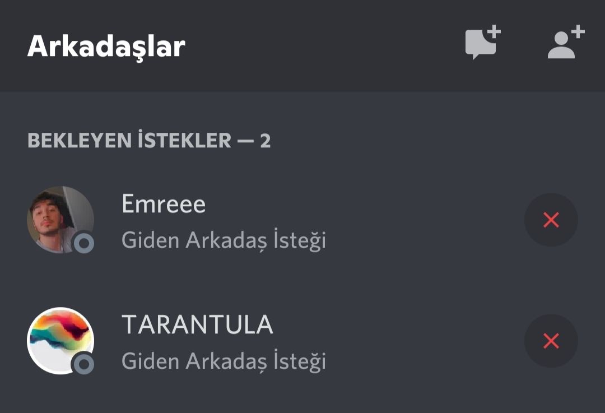Tap the Arkadaşlar page title

pos(106,47)
